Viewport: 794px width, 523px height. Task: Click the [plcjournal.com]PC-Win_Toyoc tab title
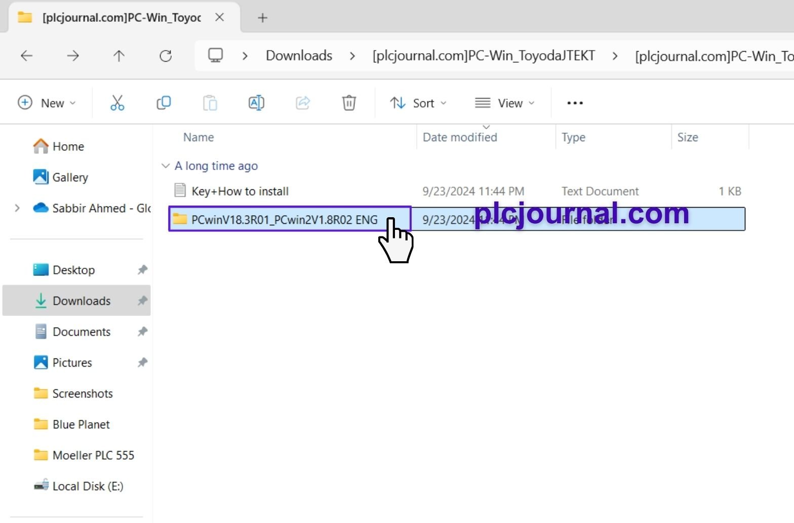tap(122, 18)
